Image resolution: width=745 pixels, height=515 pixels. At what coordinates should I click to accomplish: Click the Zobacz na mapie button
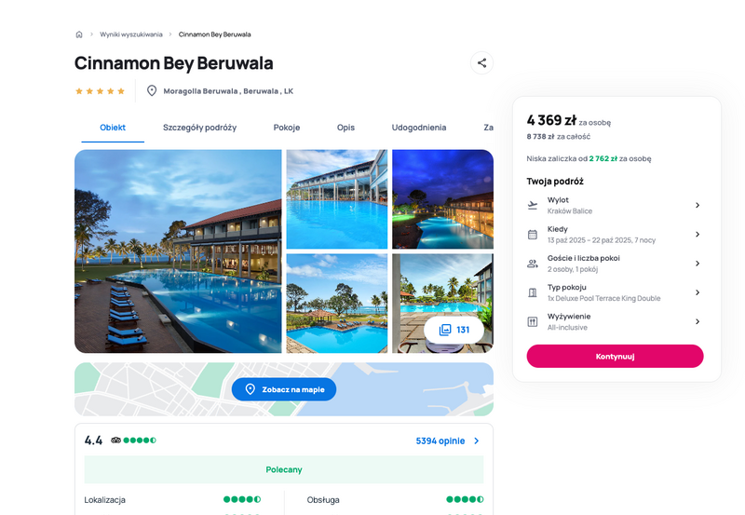pos(284,389)
